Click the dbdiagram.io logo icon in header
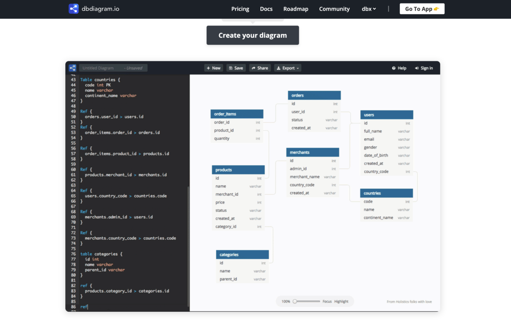This screenshot has width=511, height=332. (74, 9)
